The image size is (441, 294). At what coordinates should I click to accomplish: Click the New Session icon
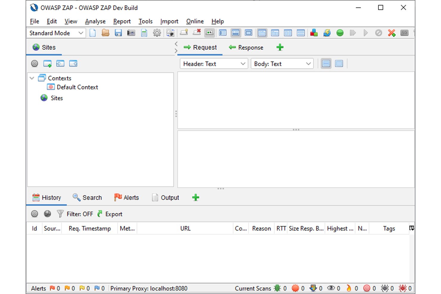(93, 33)
